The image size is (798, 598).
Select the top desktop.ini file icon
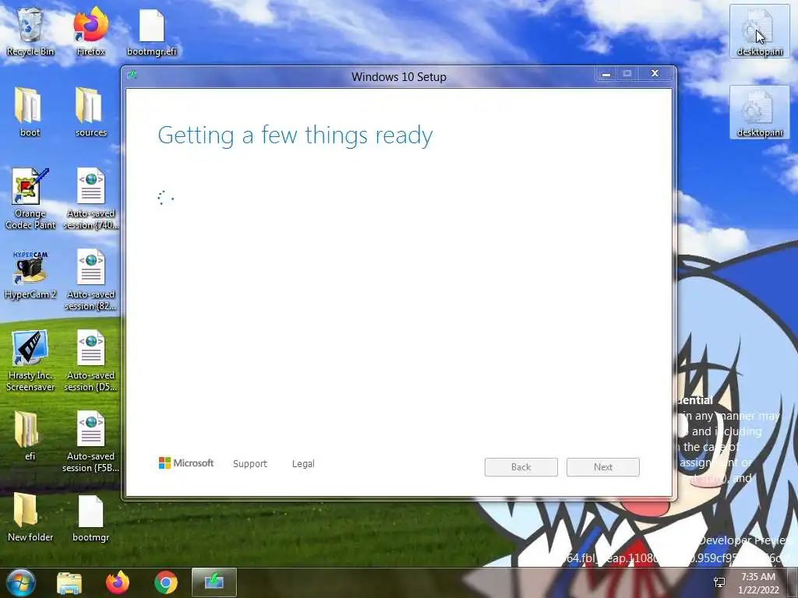(759, 31)
